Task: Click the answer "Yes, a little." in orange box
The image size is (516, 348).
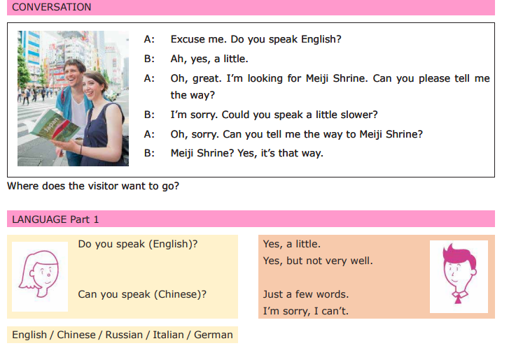Action: 291,245
